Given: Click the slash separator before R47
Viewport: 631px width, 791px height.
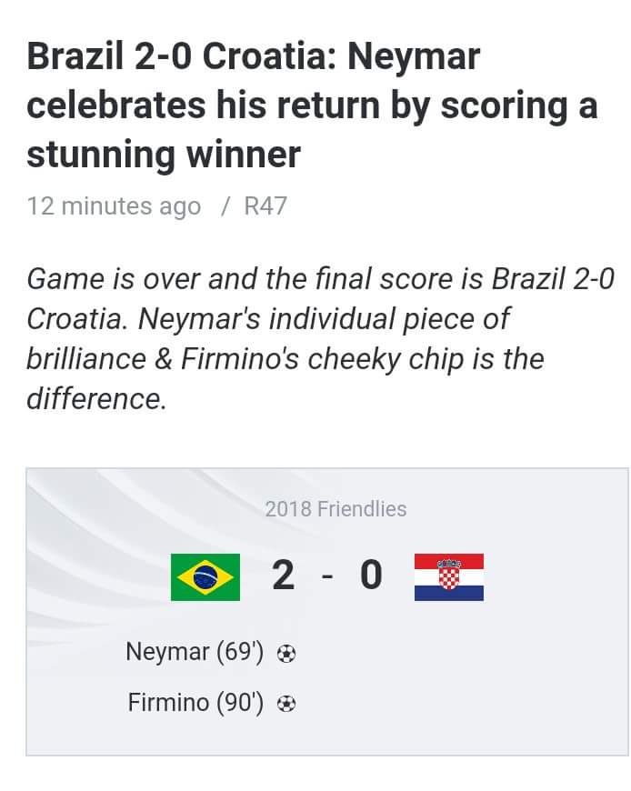Looking at the screenshot, I should 225,206.
